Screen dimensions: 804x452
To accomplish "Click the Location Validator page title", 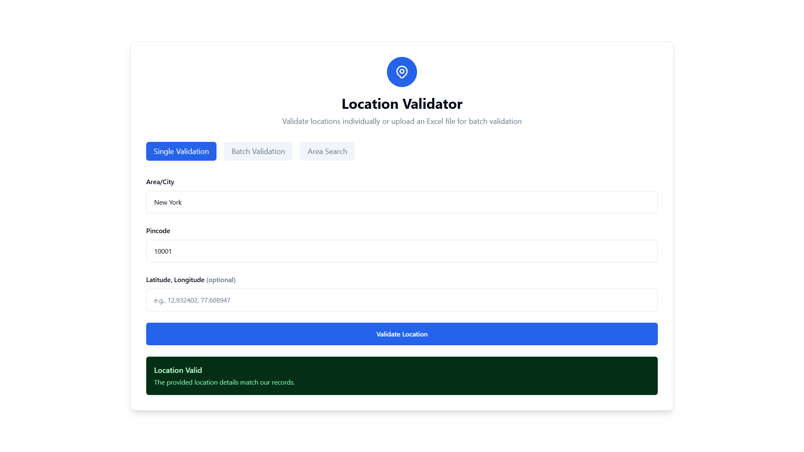I will point(402,103).
